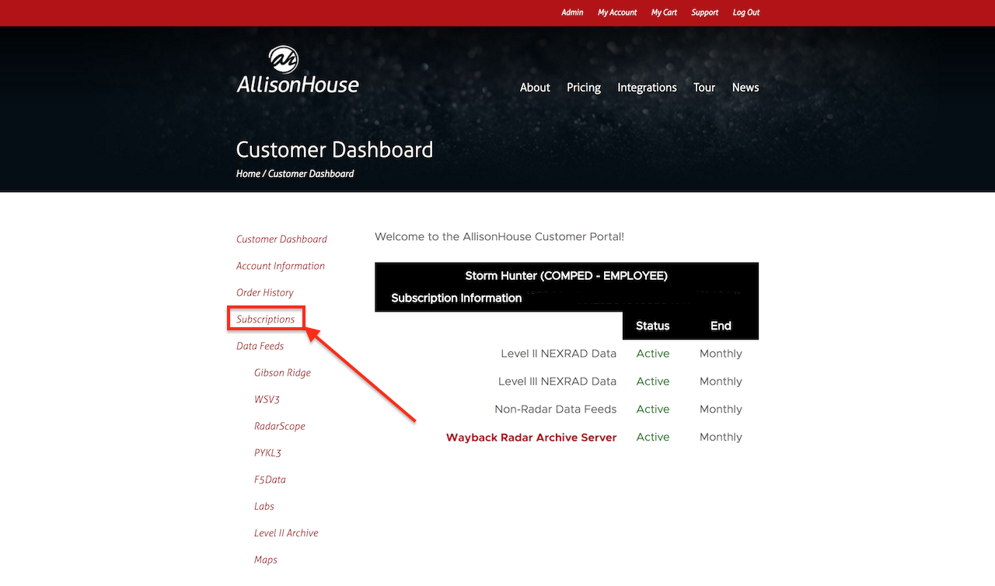The image size is (995, 586).
Task: Click Active status for Level III NEXRAD Data
Action: click(x=653, y=382)
